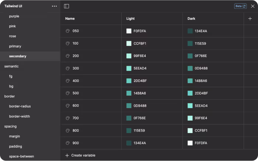Click Dark value 14B8A6 in row 400

tap(201, 81)
